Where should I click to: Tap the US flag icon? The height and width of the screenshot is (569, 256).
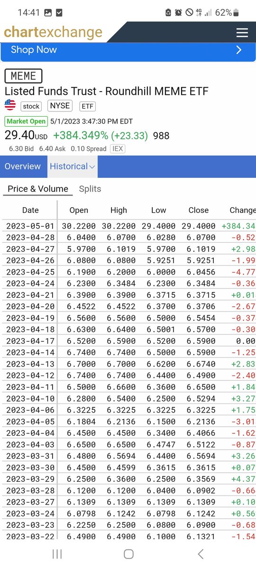[x=10, y=105]
